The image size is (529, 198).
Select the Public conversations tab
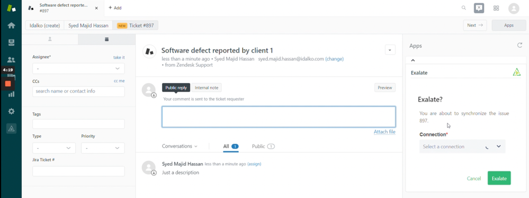(263, 147)
